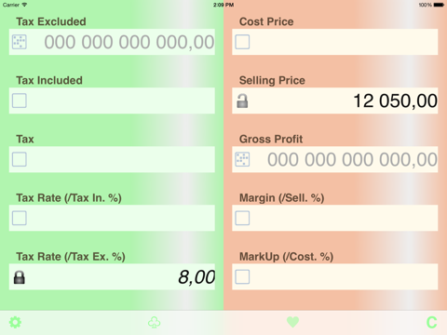This screenshot has height=335, width=447.
Task: Check the Cost Price checkbox
Action: pyautogui.click(x=242, y=42)
